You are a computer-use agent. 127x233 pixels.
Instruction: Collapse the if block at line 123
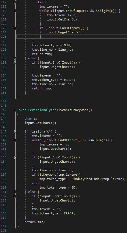pos(15,28)
